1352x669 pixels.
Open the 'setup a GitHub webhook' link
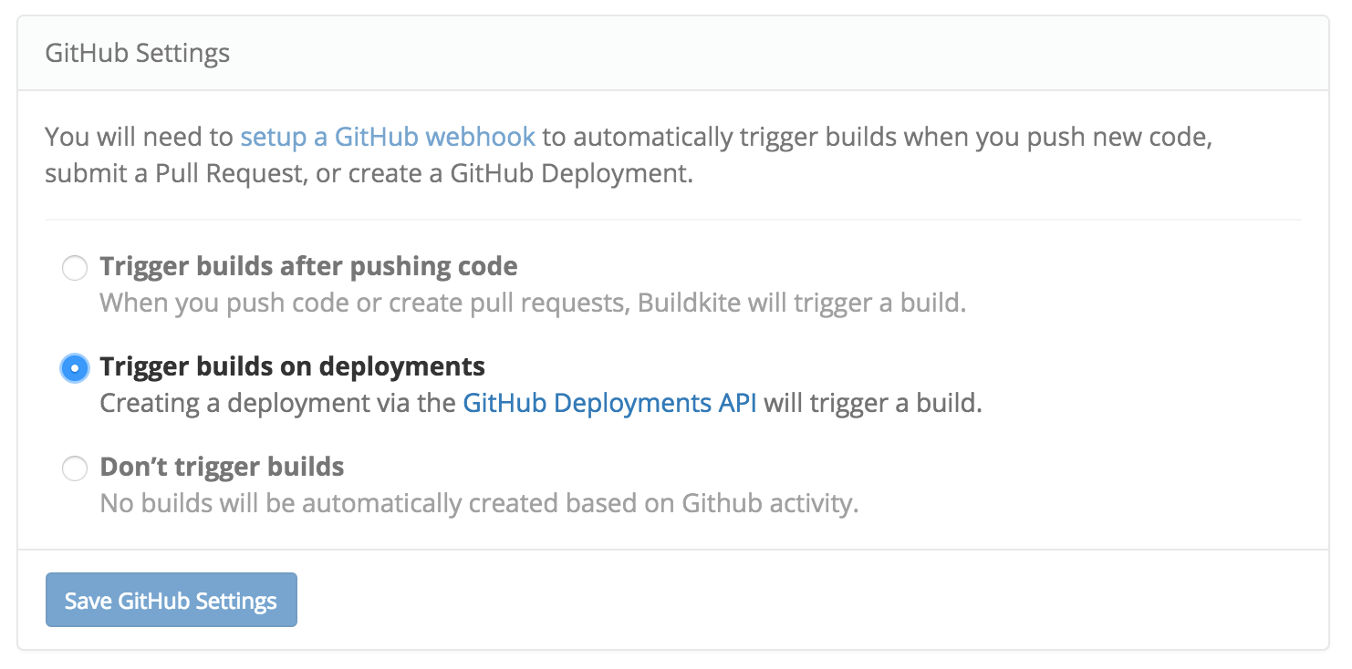click(388, 137)
